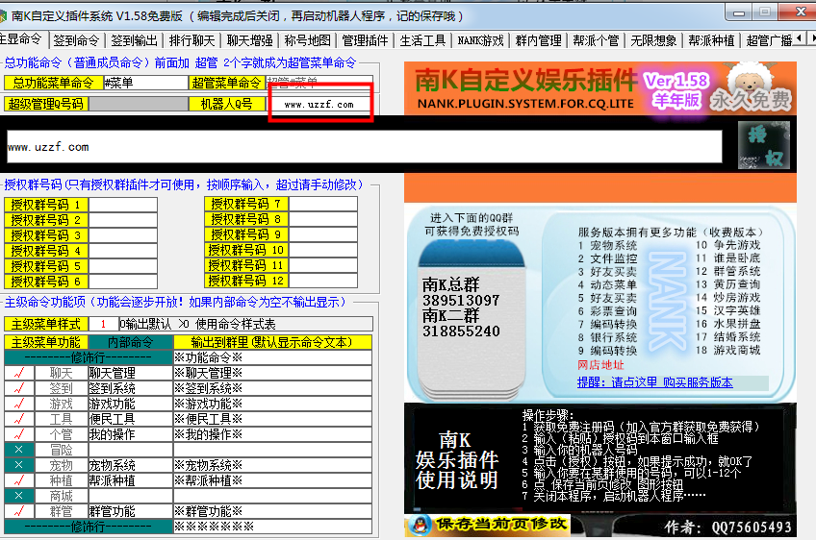Image resolution: width=816 pixels, height=540 pixels.
Task: Open the 购买服务版本 reminder link
Action: pos(654,382)
